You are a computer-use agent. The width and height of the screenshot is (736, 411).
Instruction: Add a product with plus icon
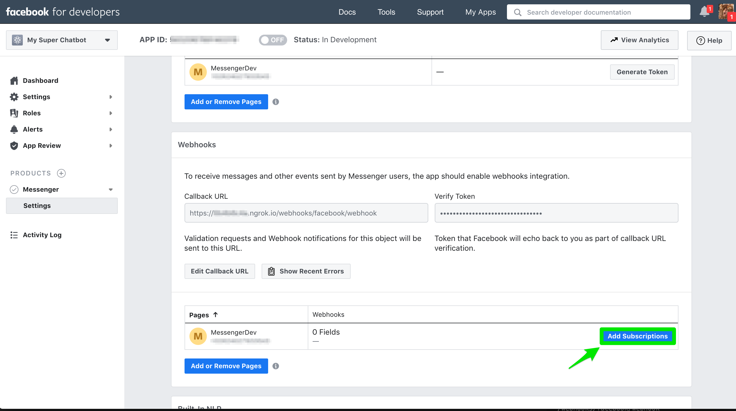point(61,173)
